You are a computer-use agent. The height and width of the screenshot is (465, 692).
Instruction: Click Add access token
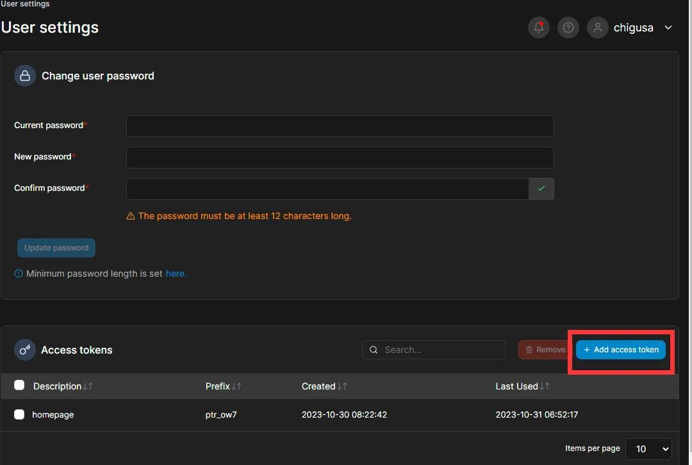click(x=620, y=350)
